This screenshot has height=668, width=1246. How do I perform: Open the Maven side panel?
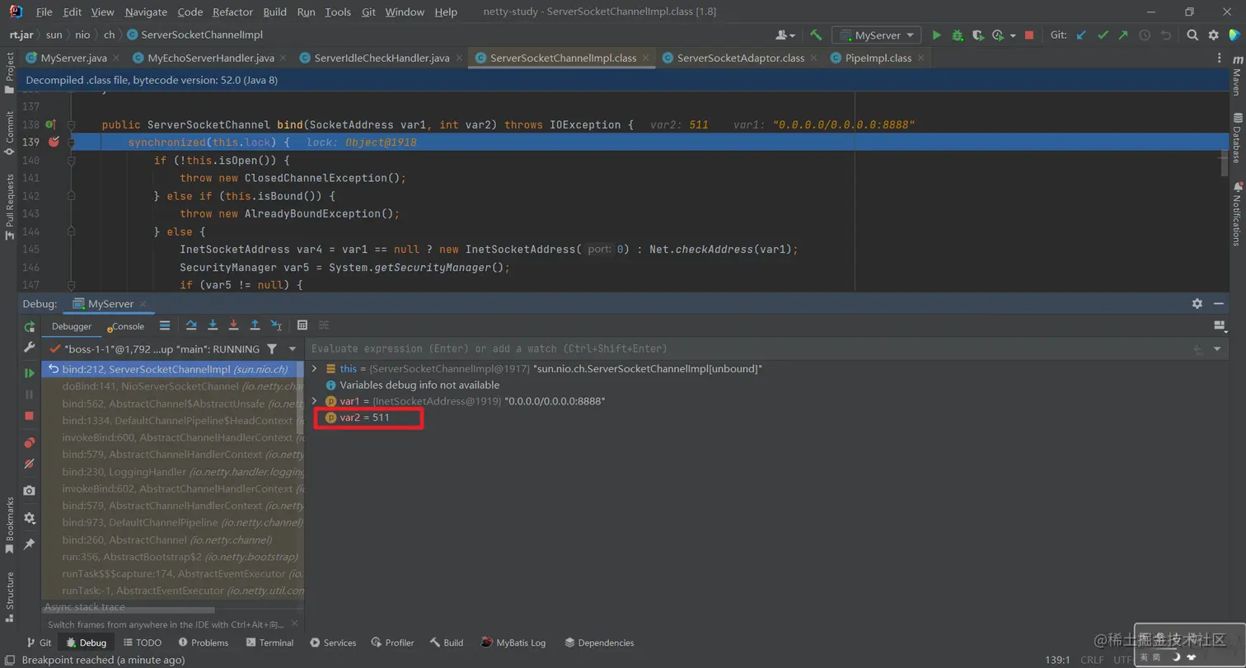[x=1237, y=77]
